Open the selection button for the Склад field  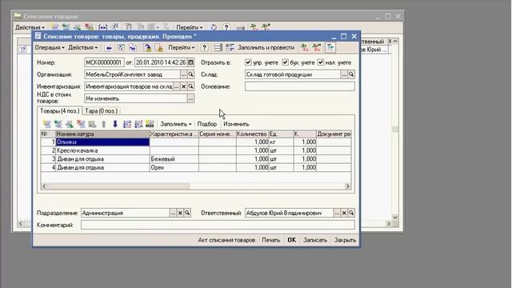[344, 74]
